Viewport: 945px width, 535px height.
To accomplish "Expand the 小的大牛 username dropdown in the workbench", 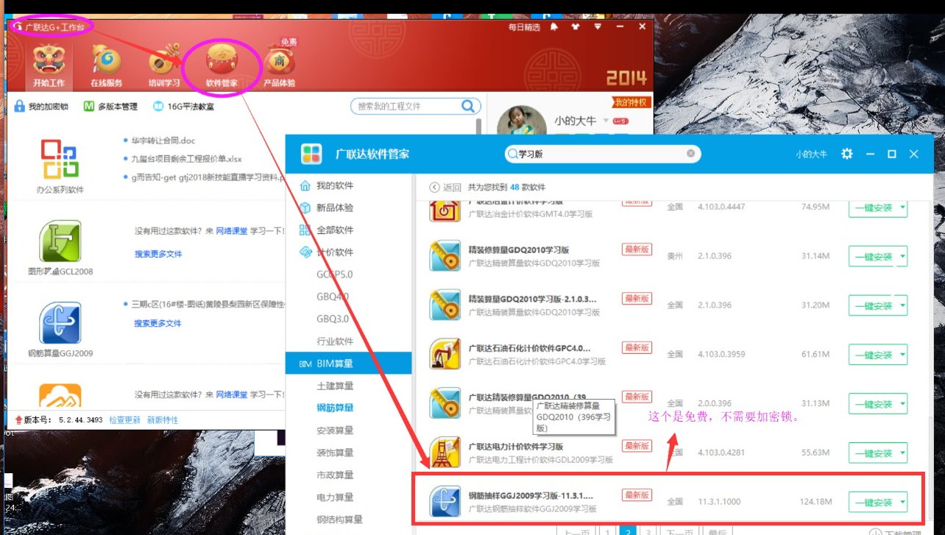I will click(x=606, y=121).
